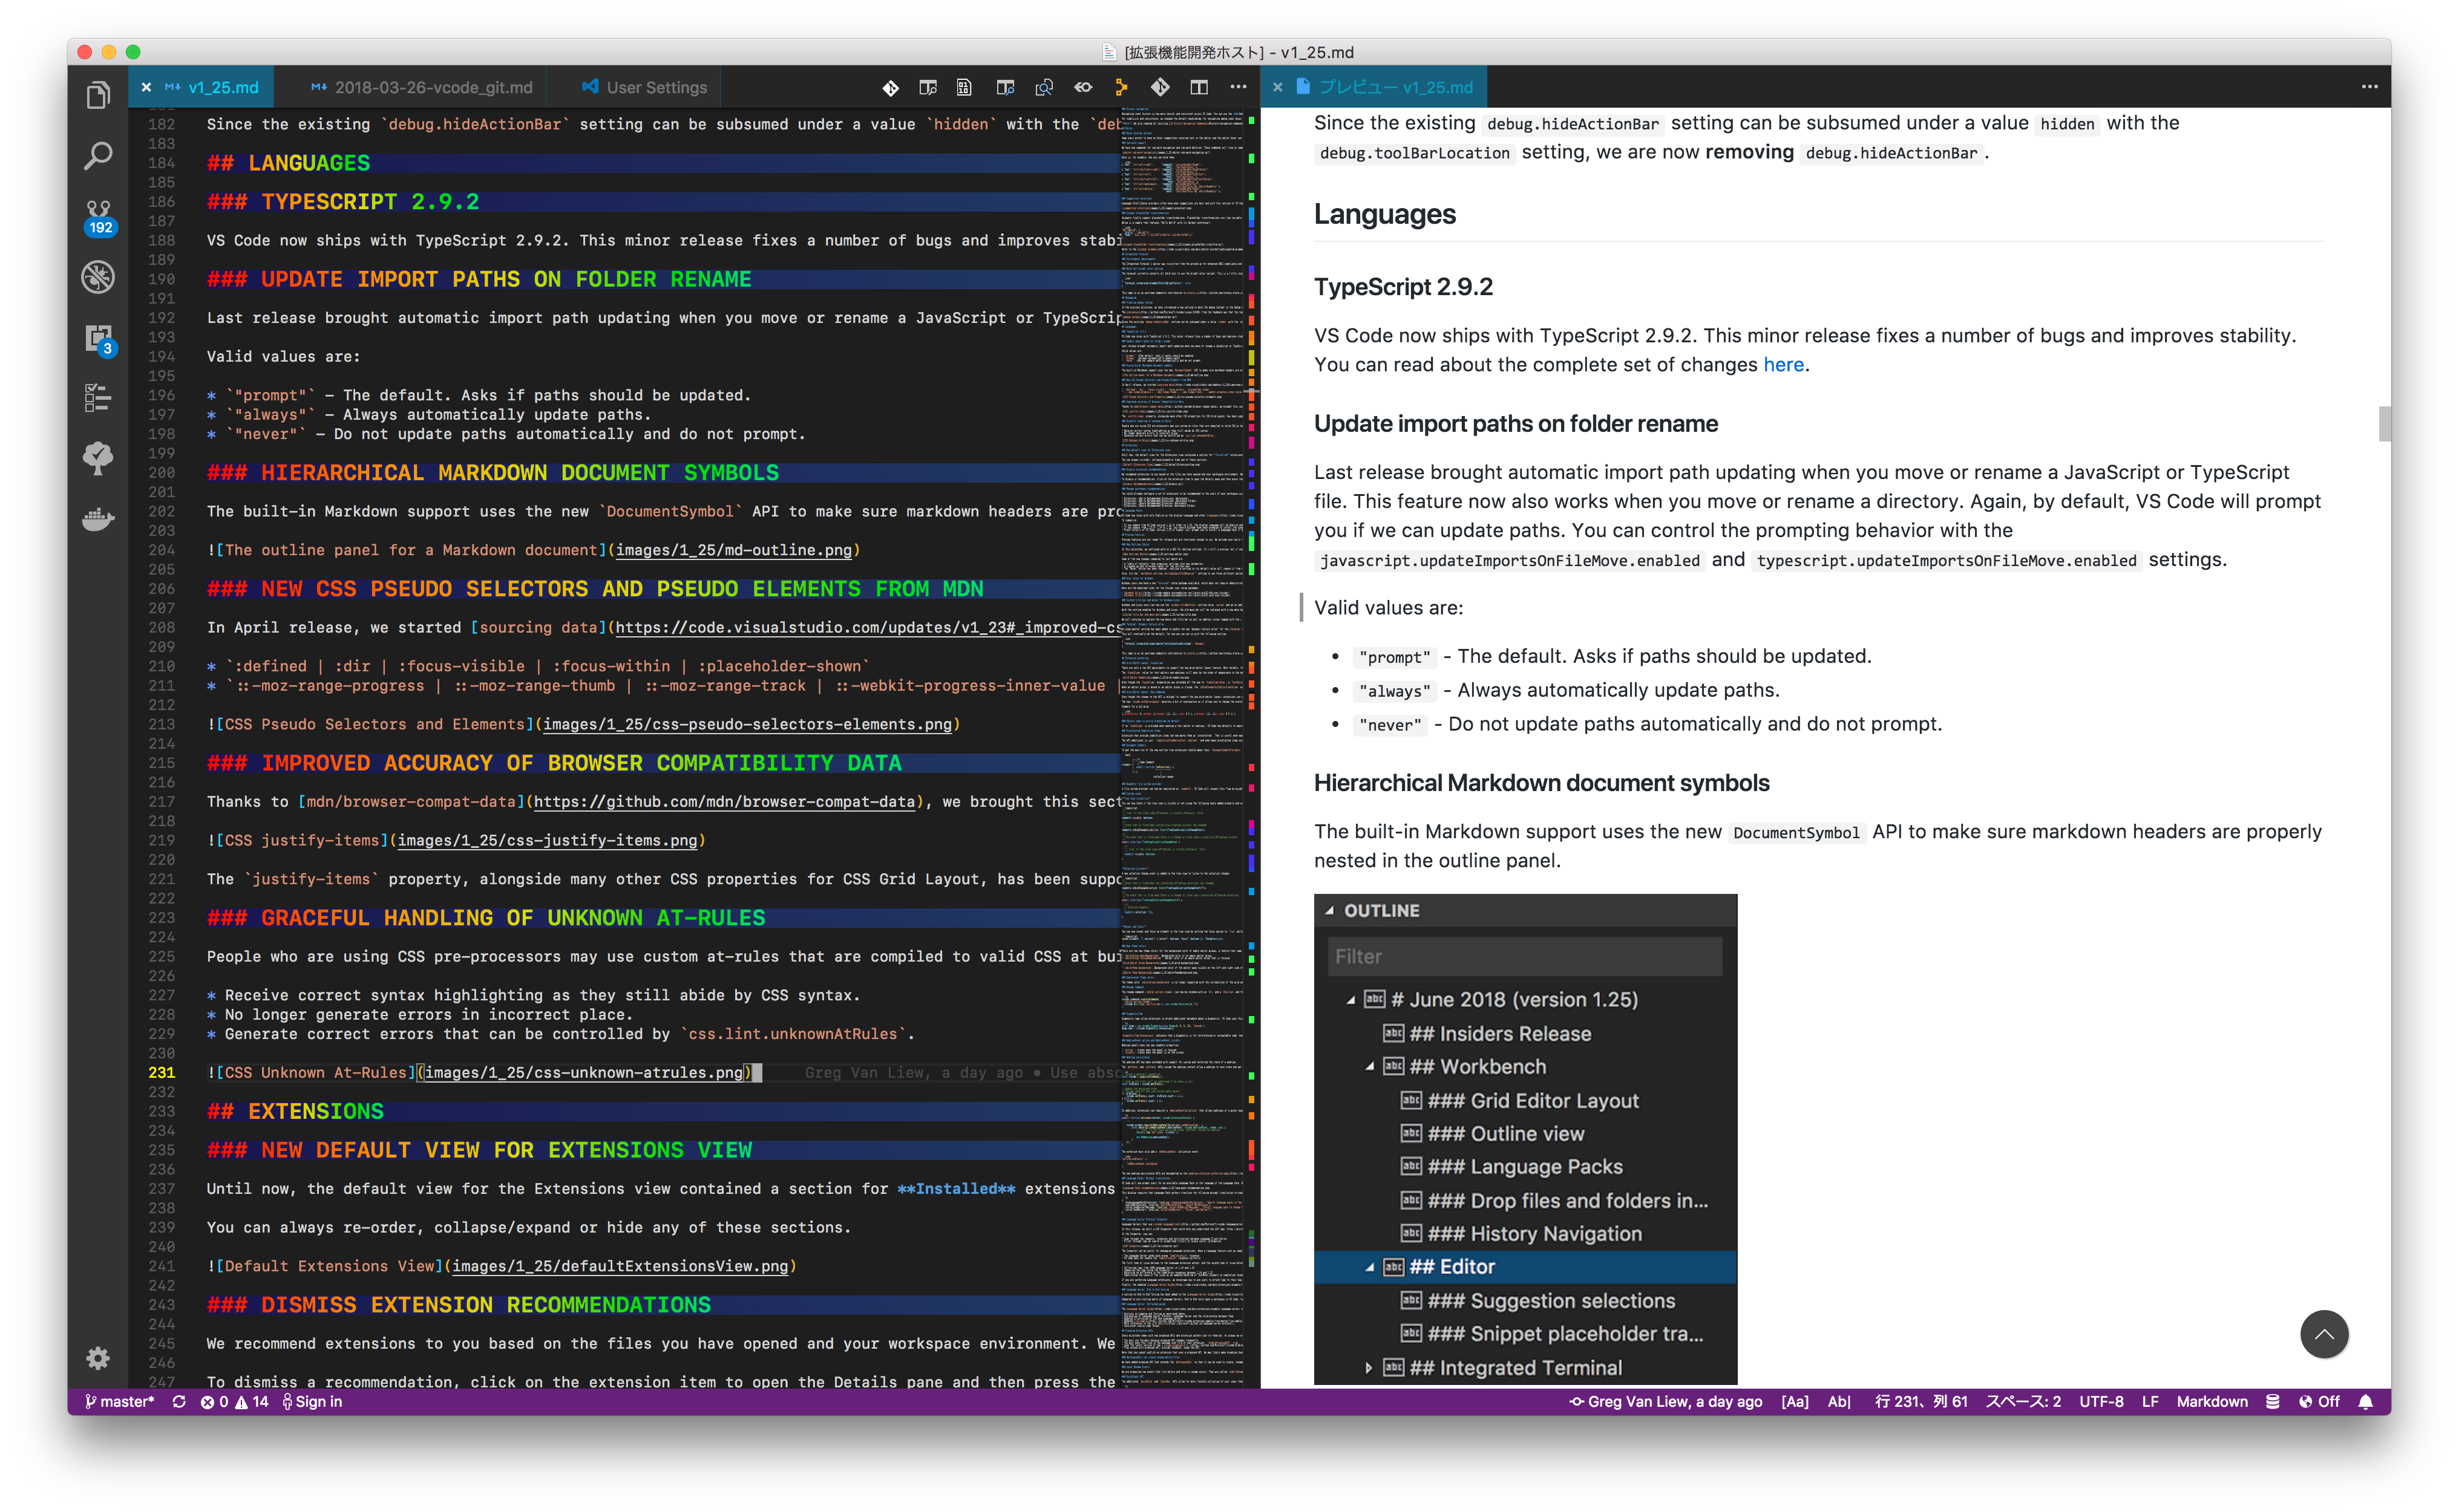Collapse the ## Workbench outline node
This screenshot has width=2459, height=1512.
1369,1067
